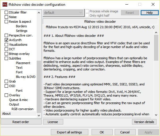Select Borders under Resize & aspect

pos(21,26)
